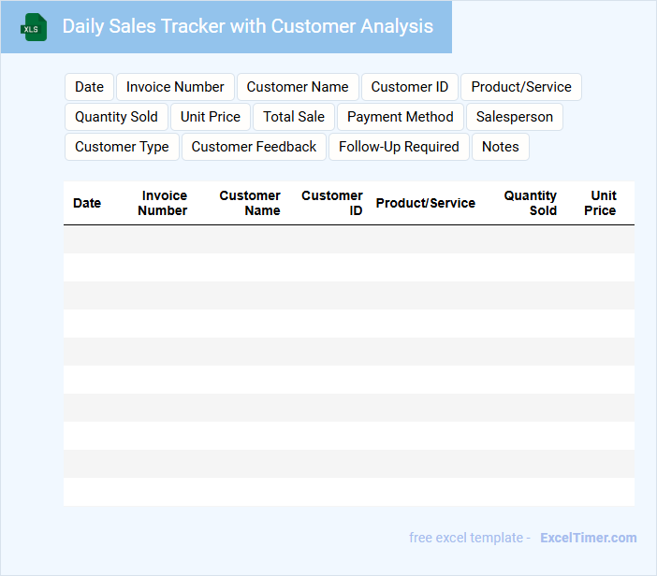Open the ExcelTimer.com link

pyautogui.click(x=588, y=538)
